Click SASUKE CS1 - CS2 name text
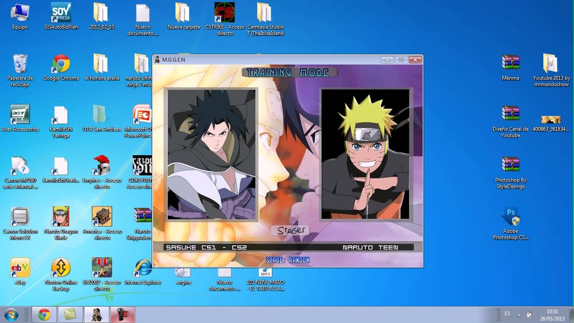 (x=206, y=247)
